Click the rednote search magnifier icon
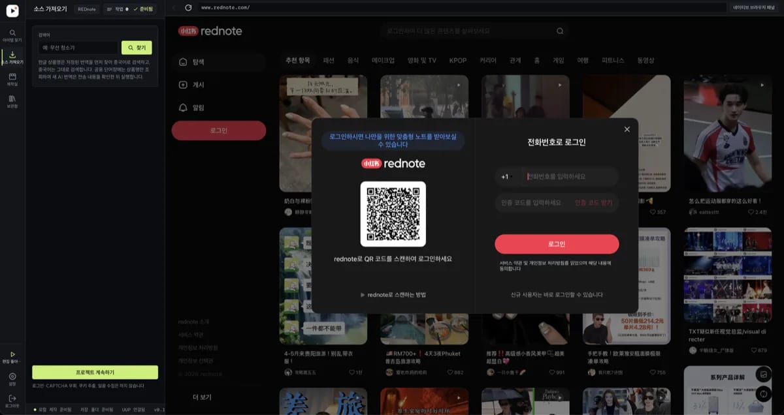784x415 pixels. tap(560, 31)
